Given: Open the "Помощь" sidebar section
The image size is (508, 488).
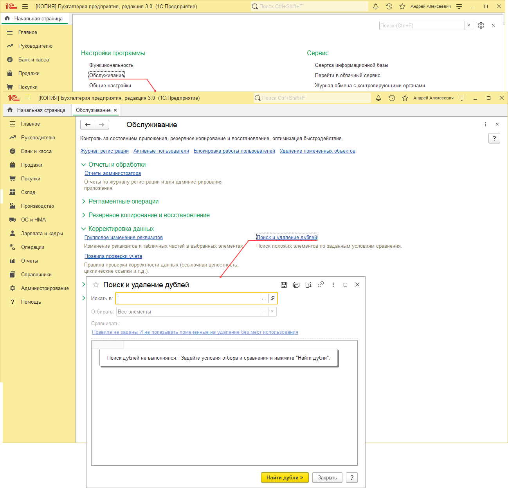Looking at the screenshot, I should pyautogui.click(x=31, y=302).
